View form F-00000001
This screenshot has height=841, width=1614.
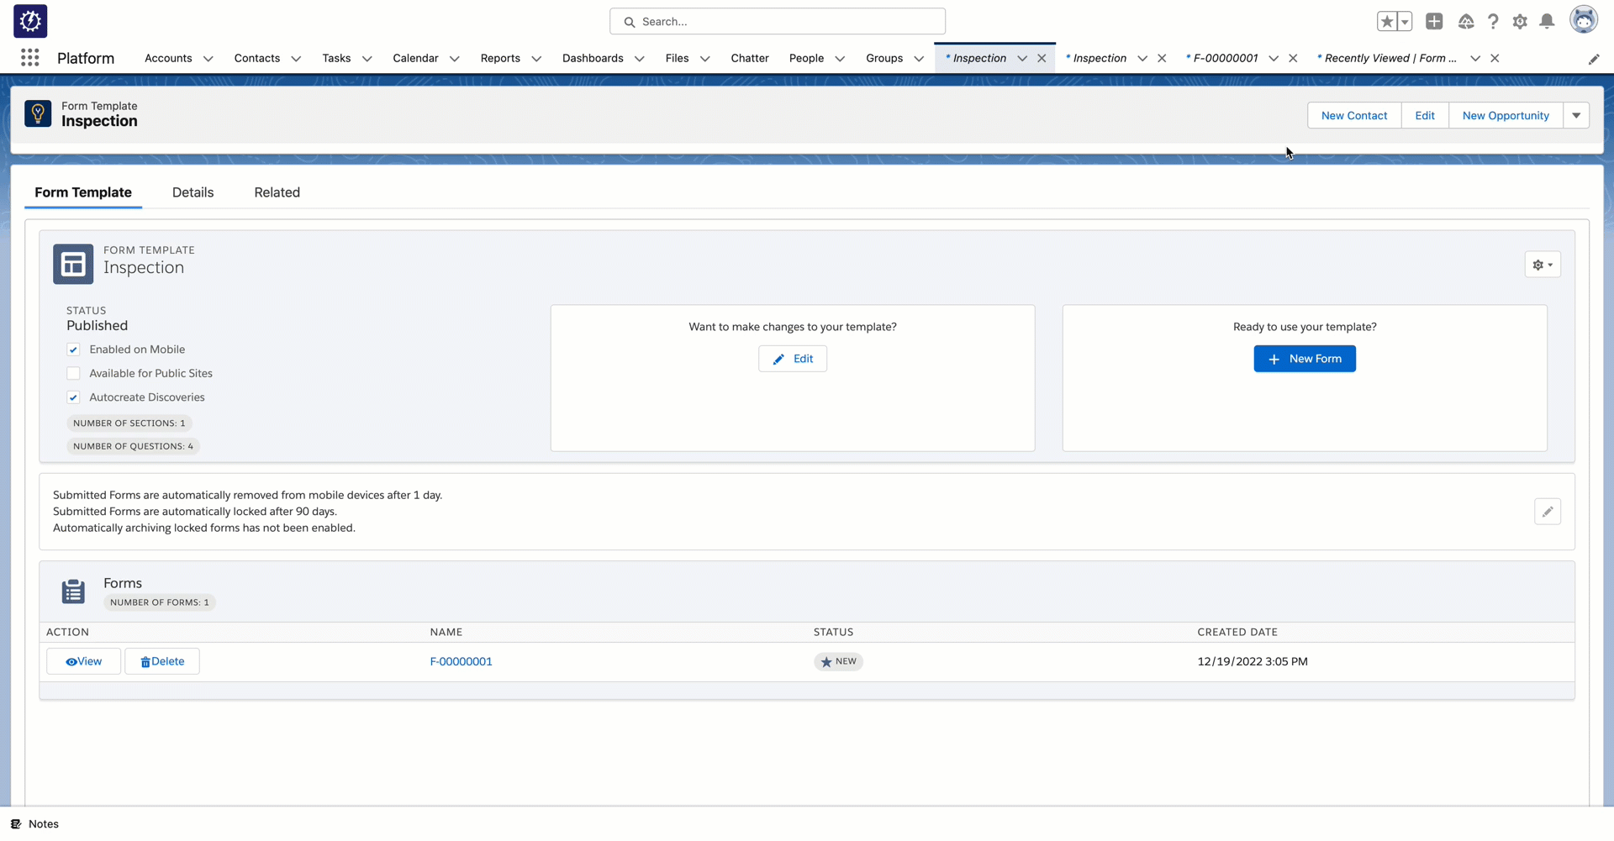click(x=83, y=661)
